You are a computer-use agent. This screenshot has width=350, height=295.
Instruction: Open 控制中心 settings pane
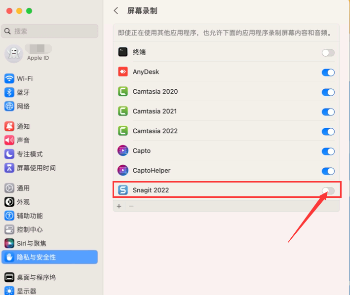point(30,229)
